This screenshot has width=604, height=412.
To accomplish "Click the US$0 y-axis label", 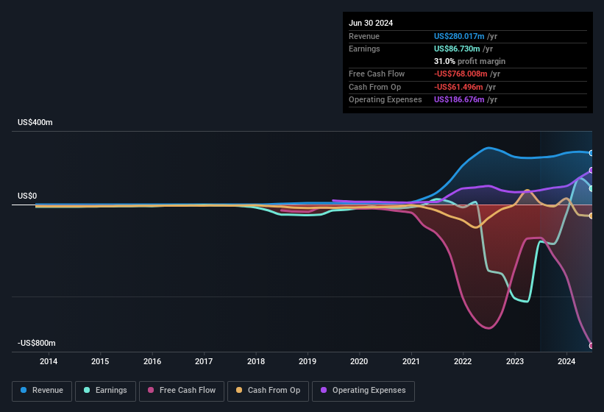I will tap(27, 196).
